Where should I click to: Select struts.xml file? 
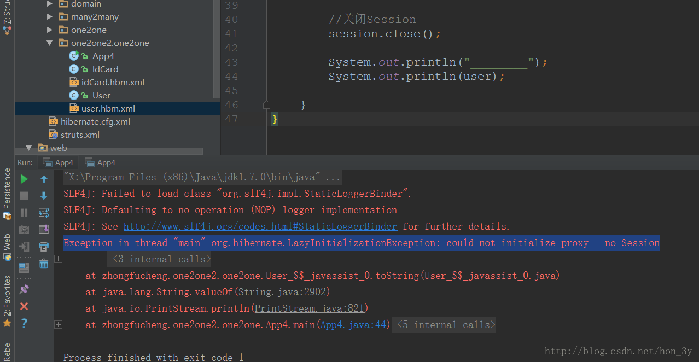coord(80,135)
